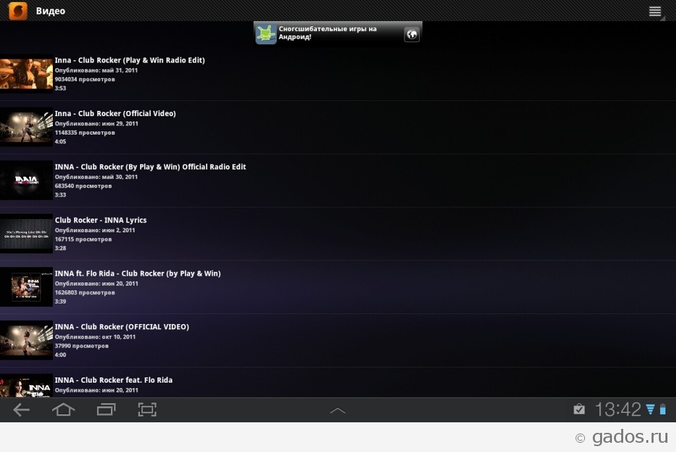The image size is (676, 452).
Task: Tap 'Опубликовано: май 30, 2011' date
Action: pyautogui.click(x=96, y=177)
